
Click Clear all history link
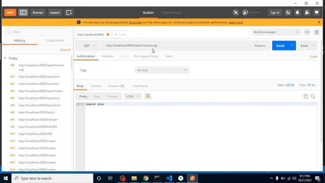[66, 50]
